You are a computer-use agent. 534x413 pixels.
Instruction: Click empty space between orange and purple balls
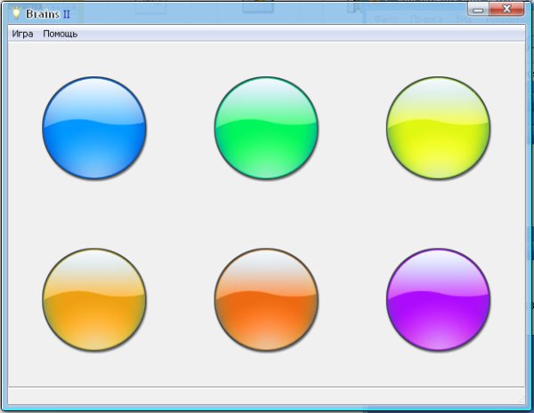(x=352, y=300)
